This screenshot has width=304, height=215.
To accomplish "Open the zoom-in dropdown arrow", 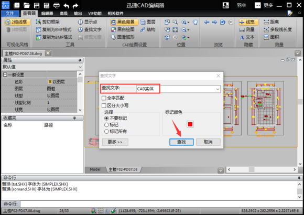I will pyautogui.click(x=188, y=23).
